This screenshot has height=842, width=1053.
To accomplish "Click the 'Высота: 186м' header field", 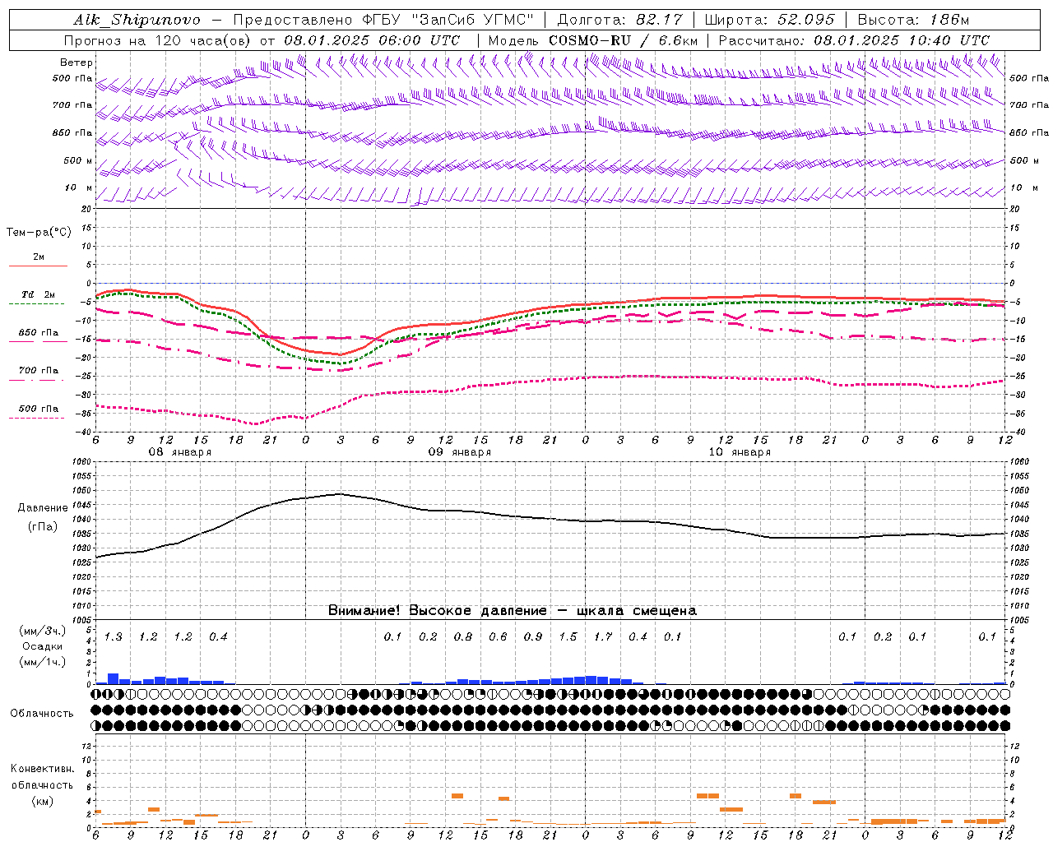I will click(x=913, y=20).
